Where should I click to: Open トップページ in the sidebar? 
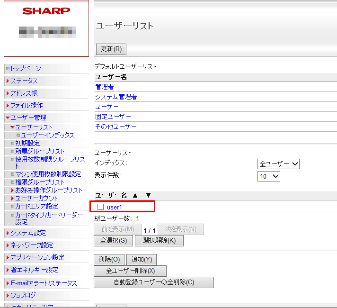pyautogui.click(x=26, y=69)
